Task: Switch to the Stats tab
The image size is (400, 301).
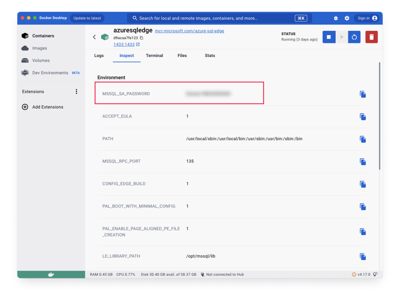Action: pos(210,55)
